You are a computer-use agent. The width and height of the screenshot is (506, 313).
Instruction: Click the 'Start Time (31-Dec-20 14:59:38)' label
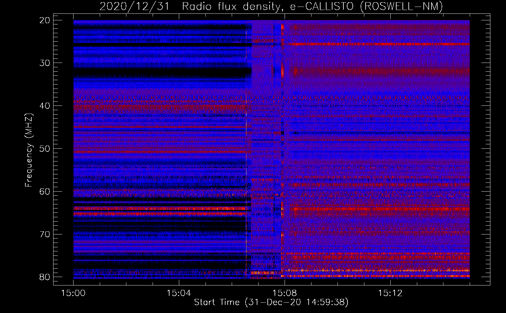click(271, 302)
